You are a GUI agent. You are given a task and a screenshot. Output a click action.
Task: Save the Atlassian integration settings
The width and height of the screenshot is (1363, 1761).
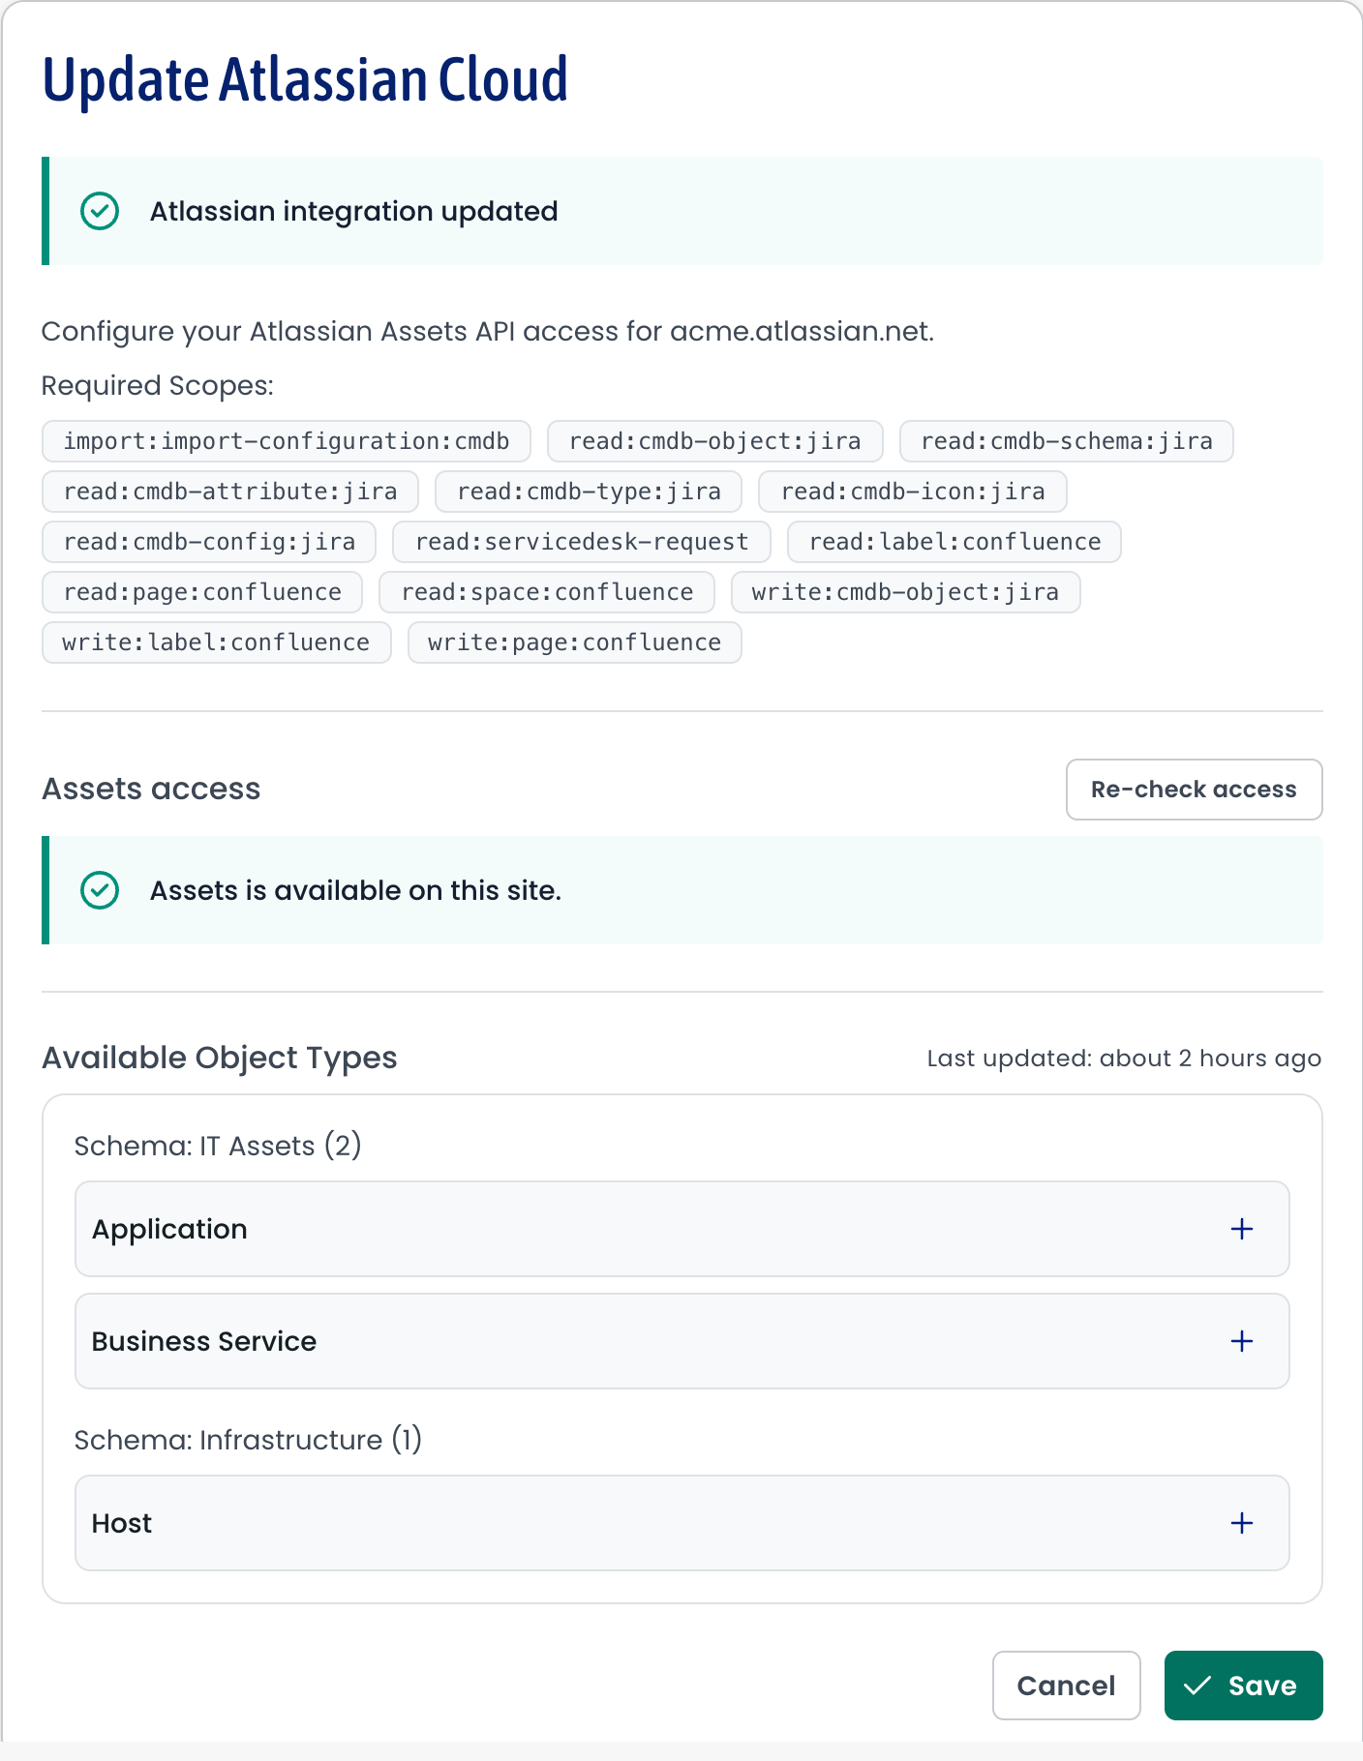[x=1243, y=1686]
